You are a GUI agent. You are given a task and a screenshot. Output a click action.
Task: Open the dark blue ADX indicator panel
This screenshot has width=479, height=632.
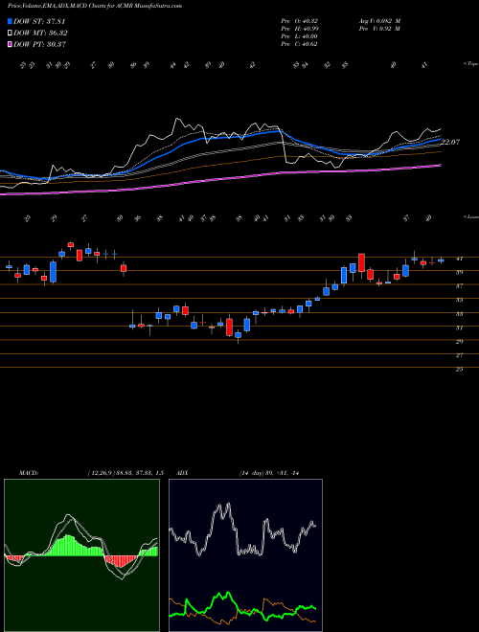[x=245, y=555]
